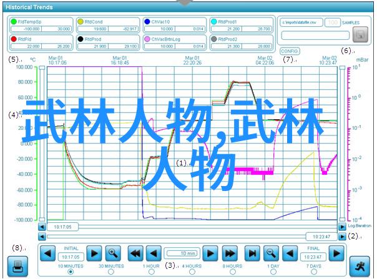Click the save data file disk icon
This screenshot has height=279, width=377.
pyautogui.click(x=360, y=34)
